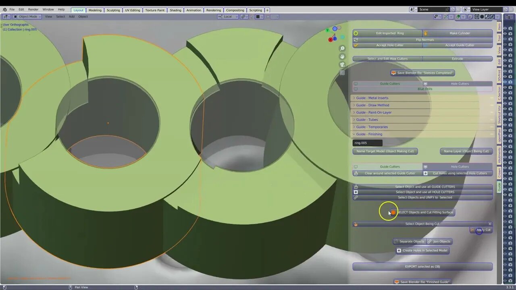Open the Render menu
516x290 pixels.
[33, 10]
